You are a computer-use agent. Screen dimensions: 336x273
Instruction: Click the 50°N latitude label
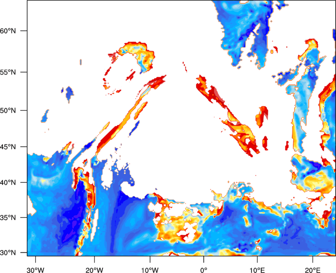(8, 110)
